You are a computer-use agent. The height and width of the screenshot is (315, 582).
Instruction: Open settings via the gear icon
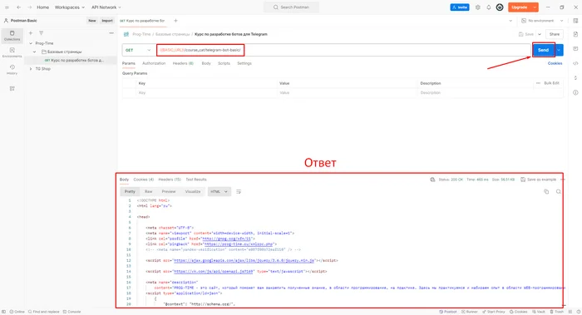tap(478, 7)
